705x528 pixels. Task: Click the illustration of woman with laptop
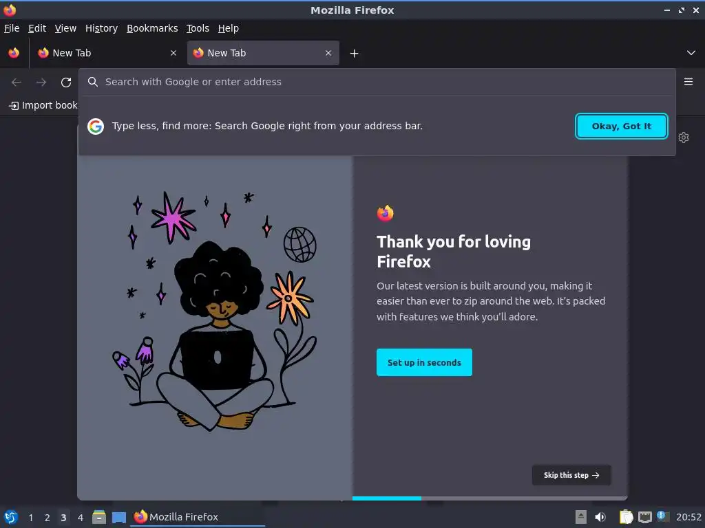coord(215,311)
